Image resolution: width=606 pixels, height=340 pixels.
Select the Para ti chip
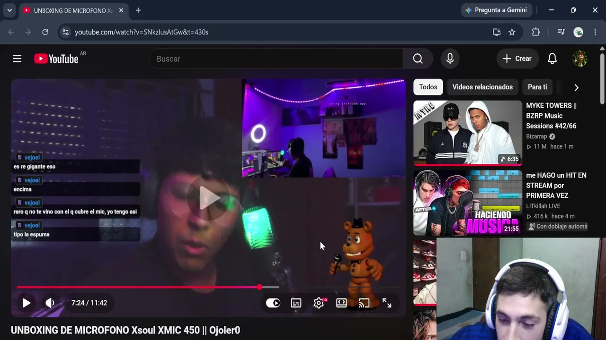(x=537, y=87)
